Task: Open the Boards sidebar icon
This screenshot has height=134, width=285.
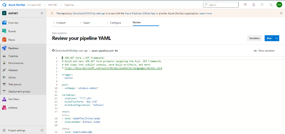Action: pyautogui.click(x=4, y=31)
